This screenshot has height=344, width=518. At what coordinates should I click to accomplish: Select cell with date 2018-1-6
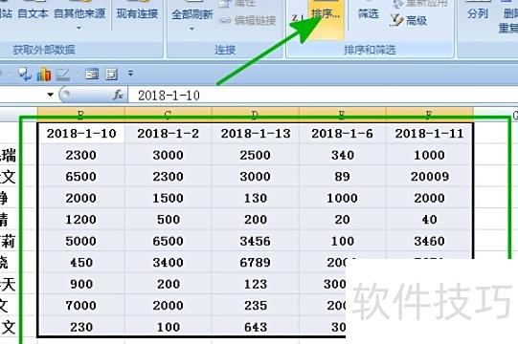[x=342, y=134]
